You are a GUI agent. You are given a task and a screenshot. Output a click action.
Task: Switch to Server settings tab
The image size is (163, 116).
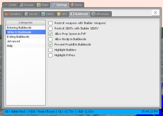tap(32, 14)
